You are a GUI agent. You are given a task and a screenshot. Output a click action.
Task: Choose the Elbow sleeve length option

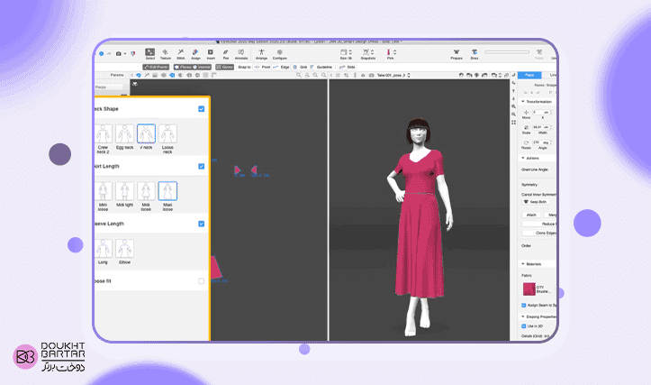[125, 249]
